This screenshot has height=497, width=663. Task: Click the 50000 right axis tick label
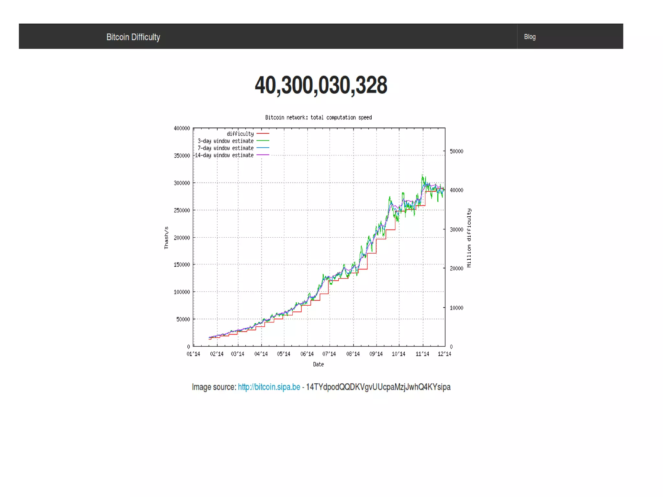pyautogui.click(x=456, y=151)
